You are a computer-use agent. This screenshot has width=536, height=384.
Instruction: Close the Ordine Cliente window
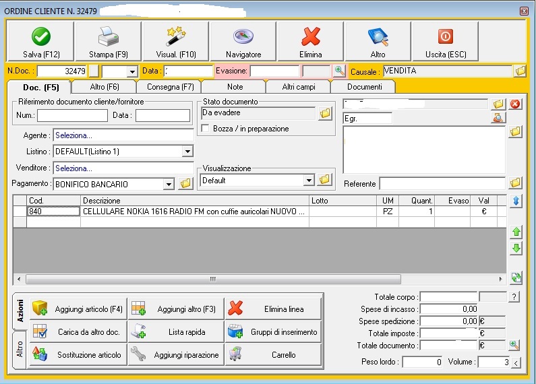[x=524, y=11]
